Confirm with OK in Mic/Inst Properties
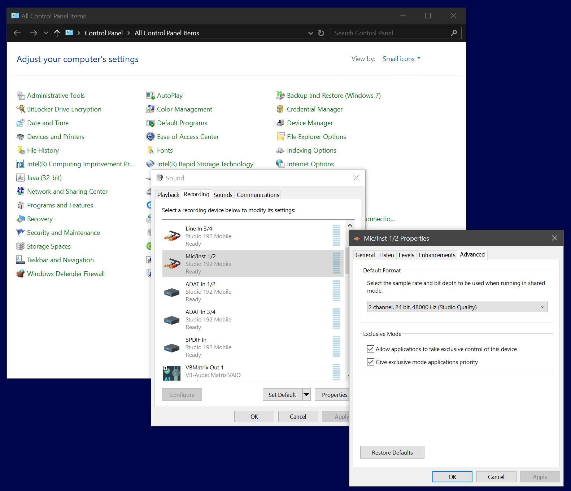571x491 pixels. 452,477
